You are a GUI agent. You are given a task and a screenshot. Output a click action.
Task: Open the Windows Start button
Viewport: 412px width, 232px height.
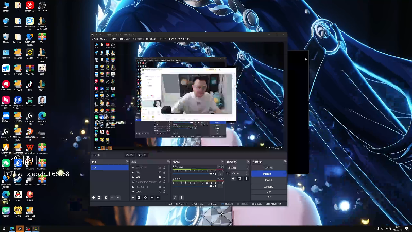tap(4, 229)
